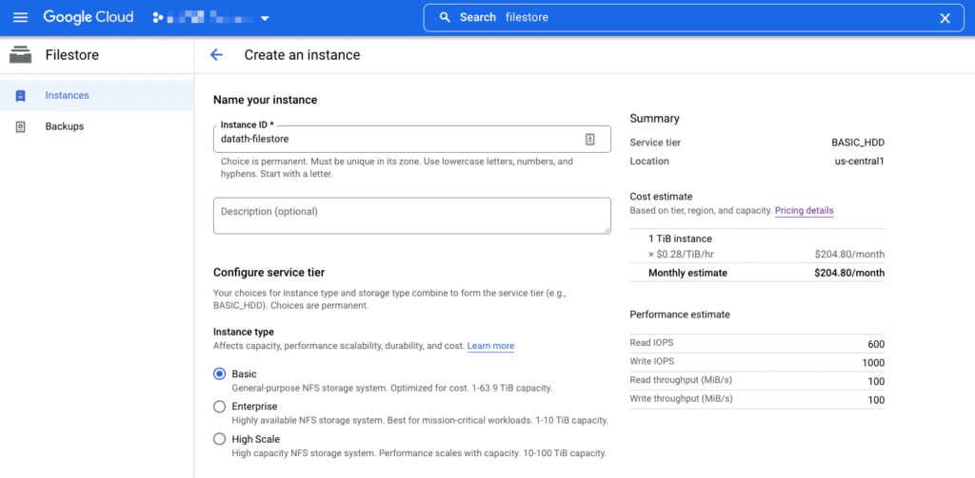
Task: Select the High Scale instance type
Action: (x=220, y=439)
